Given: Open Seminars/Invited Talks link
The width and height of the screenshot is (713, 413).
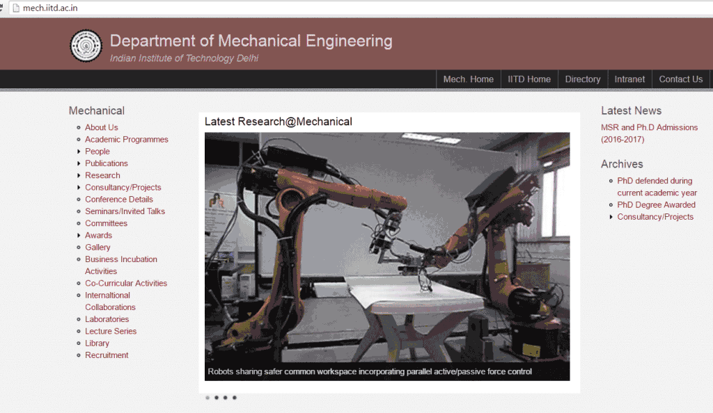Looking at the screenshot, I should click(125, 211).
